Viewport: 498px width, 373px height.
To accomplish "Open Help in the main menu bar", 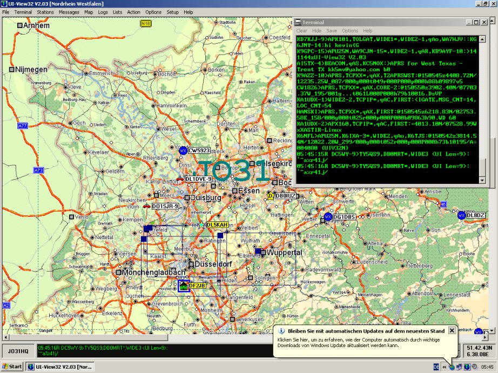I will click(x=189, y=12).
